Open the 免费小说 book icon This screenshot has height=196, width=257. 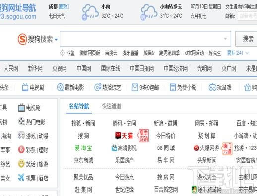pos(173,87)
